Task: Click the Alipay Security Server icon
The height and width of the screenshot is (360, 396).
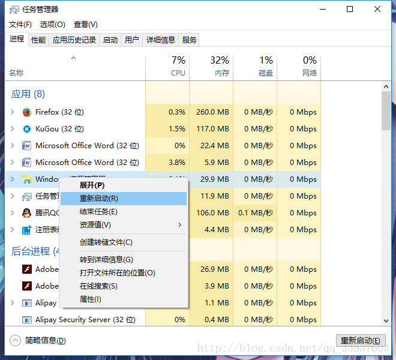Action: [x=27, y=320]
